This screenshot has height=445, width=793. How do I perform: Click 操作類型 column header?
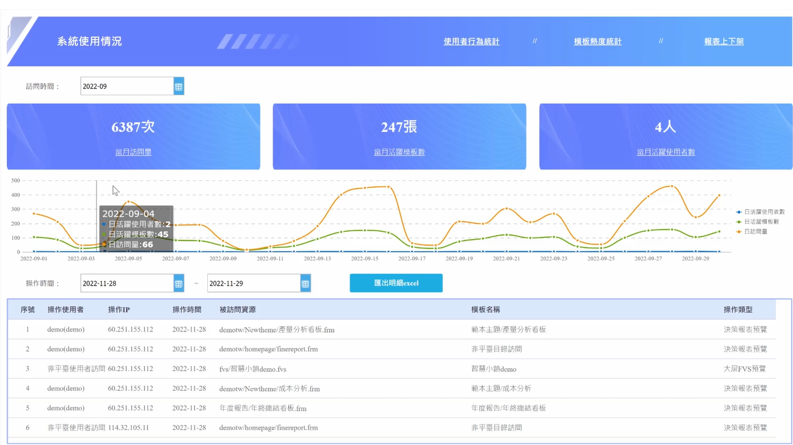738,309
